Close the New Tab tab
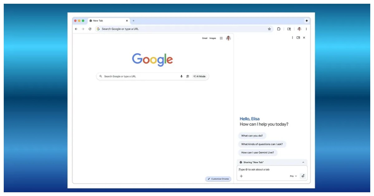The height and width of the screenshot is (196, 374). tap(127, 21)
